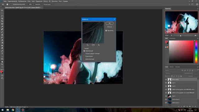Open the Фильтр menu
This screenshot has width=199, height=112.
(45, 1)
